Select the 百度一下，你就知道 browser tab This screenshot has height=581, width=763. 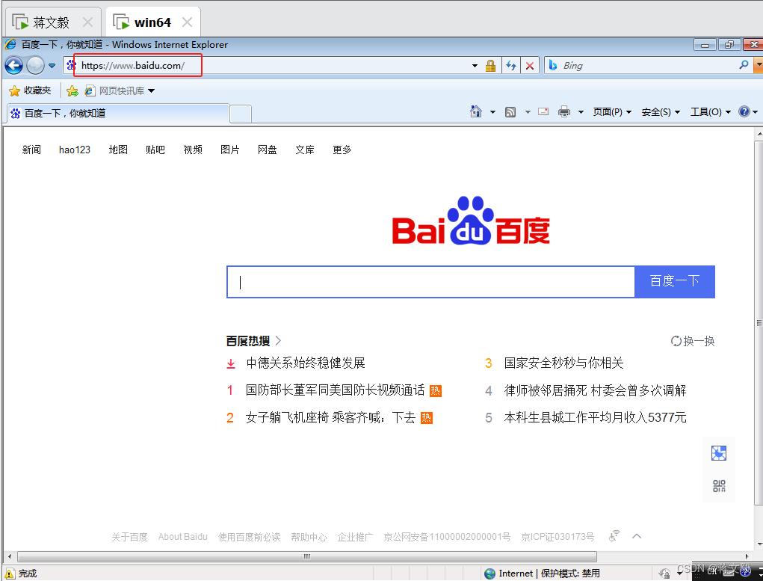click(118, 113)
